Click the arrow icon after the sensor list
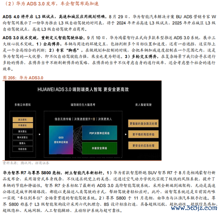The image size is (220, 214). (x=40, y=134)
